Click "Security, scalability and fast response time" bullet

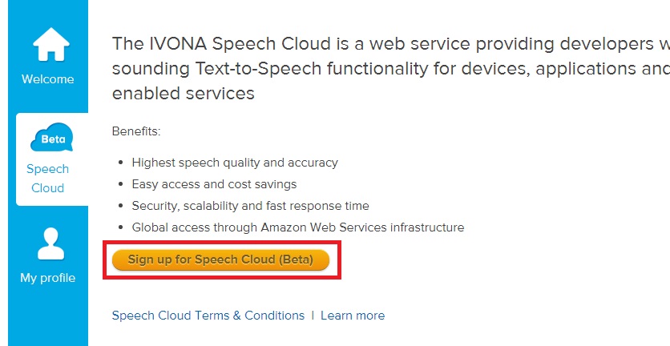(250, 206)
